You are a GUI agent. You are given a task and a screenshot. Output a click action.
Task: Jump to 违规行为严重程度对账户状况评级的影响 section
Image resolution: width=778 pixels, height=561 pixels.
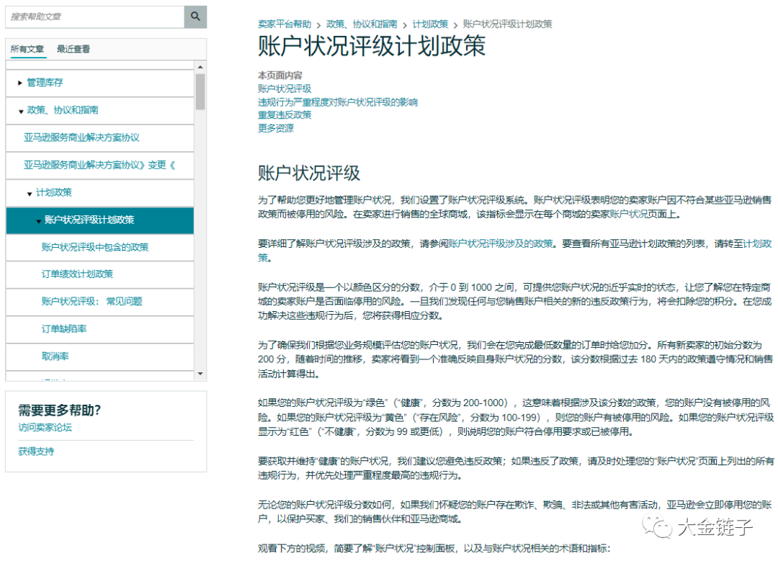(338, 102)
